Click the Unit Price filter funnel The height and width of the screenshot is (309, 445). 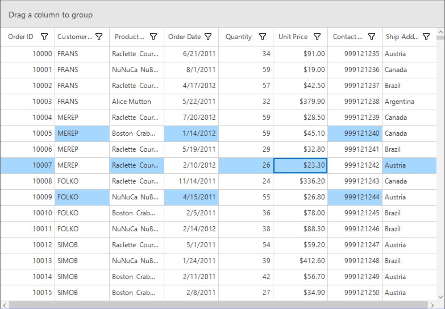[317, 37]
